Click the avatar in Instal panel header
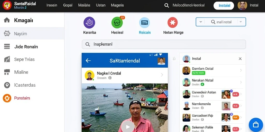This screenshot has width=265, height=132. 186,59
